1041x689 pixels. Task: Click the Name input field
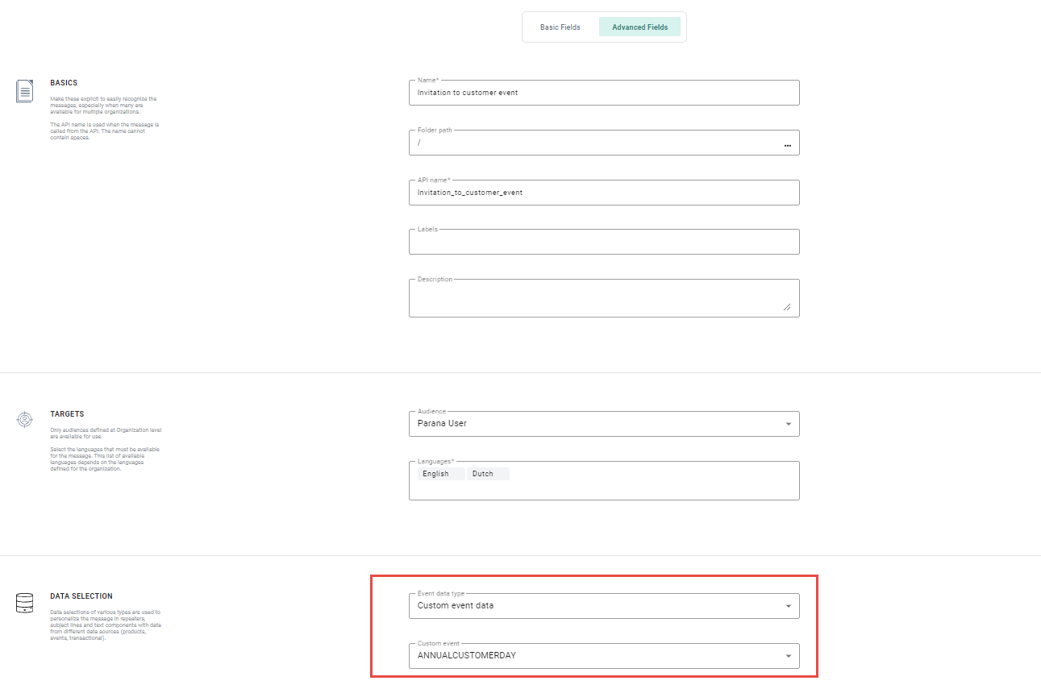[x=603, y=93]
